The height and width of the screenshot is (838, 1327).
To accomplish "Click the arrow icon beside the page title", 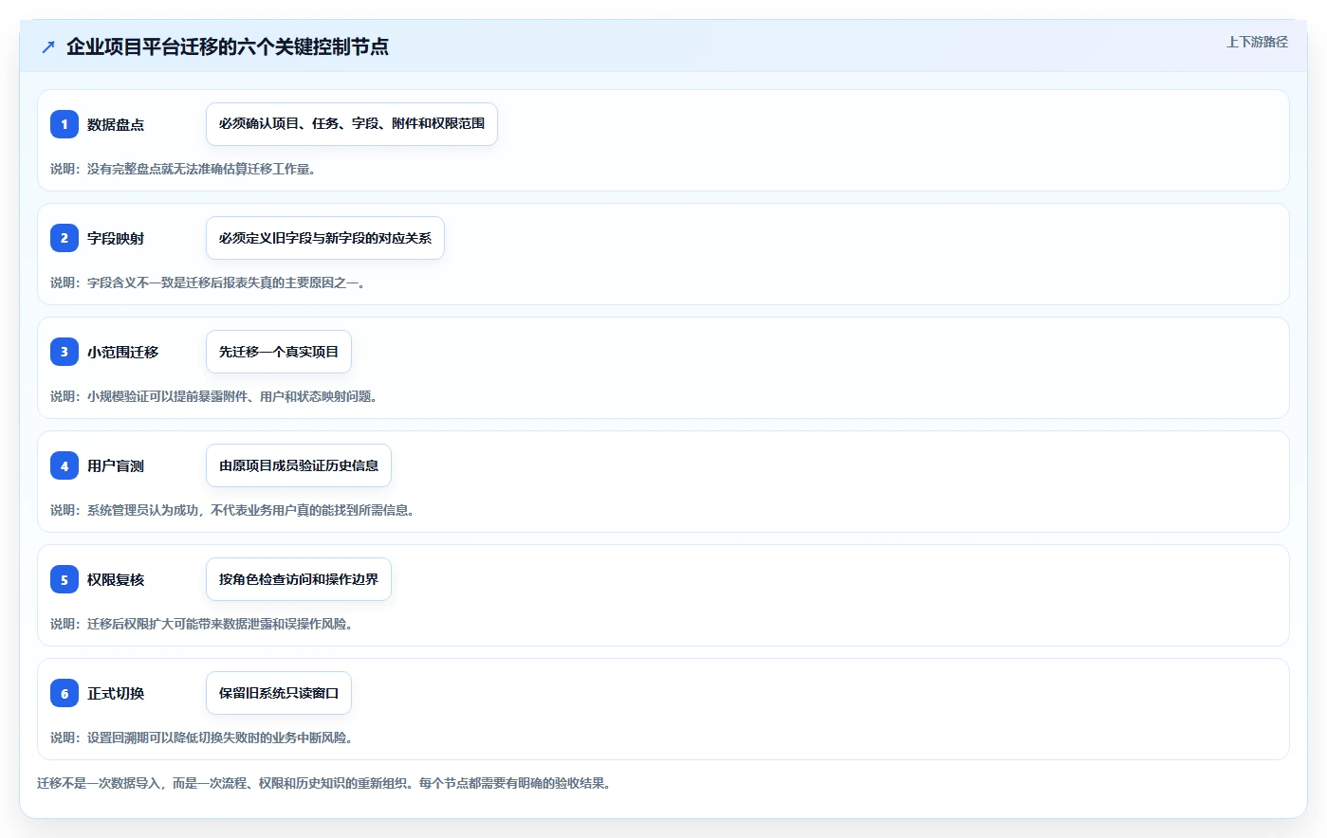I will [x=48, y=46].
